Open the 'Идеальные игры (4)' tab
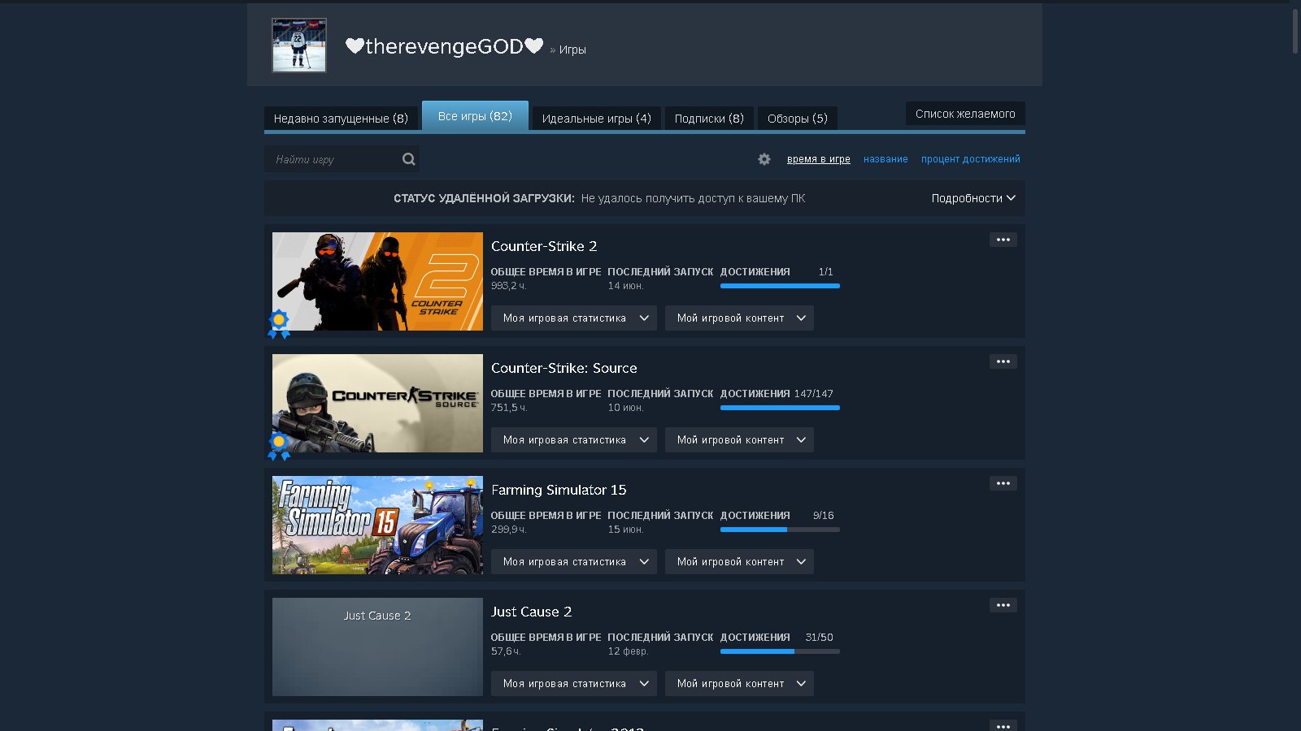The height and width of the screenshot is (731, 1301). [x=596, y=119]
